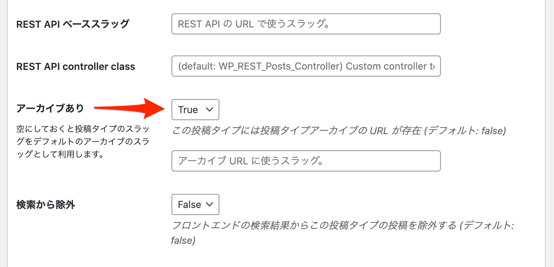Click the red arrow pointing at True

(x=129, y=108)
